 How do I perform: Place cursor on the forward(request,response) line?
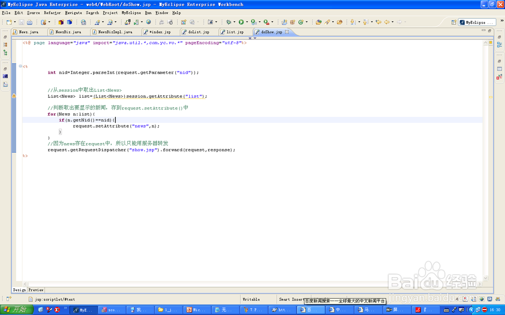(x=141, y=150)
